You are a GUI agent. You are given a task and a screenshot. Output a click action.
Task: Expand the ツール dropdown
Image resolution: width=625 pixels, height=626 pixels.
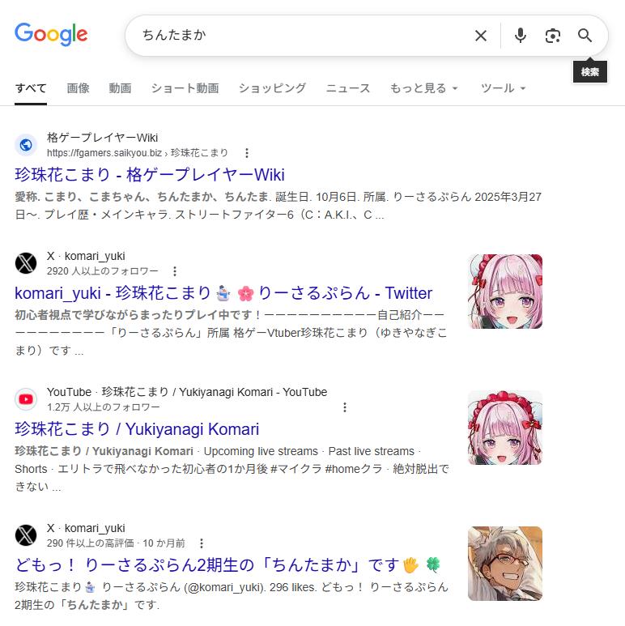tap(503, 88)
